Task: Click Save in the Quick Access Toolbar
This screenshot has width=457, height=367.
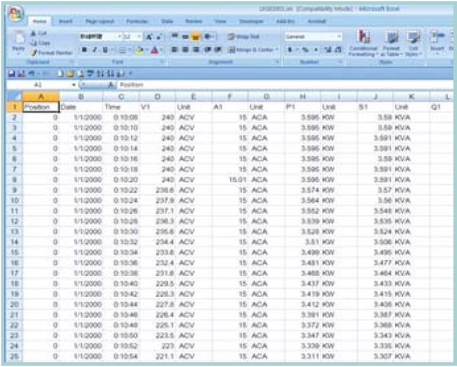Action: 11,74
